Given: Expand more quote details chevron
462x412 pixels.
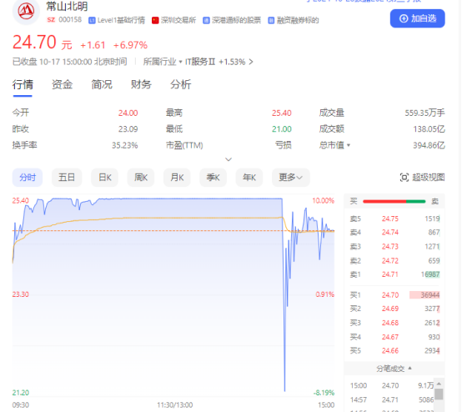Looking at the screenshot, I should click(x=228, y=159).
